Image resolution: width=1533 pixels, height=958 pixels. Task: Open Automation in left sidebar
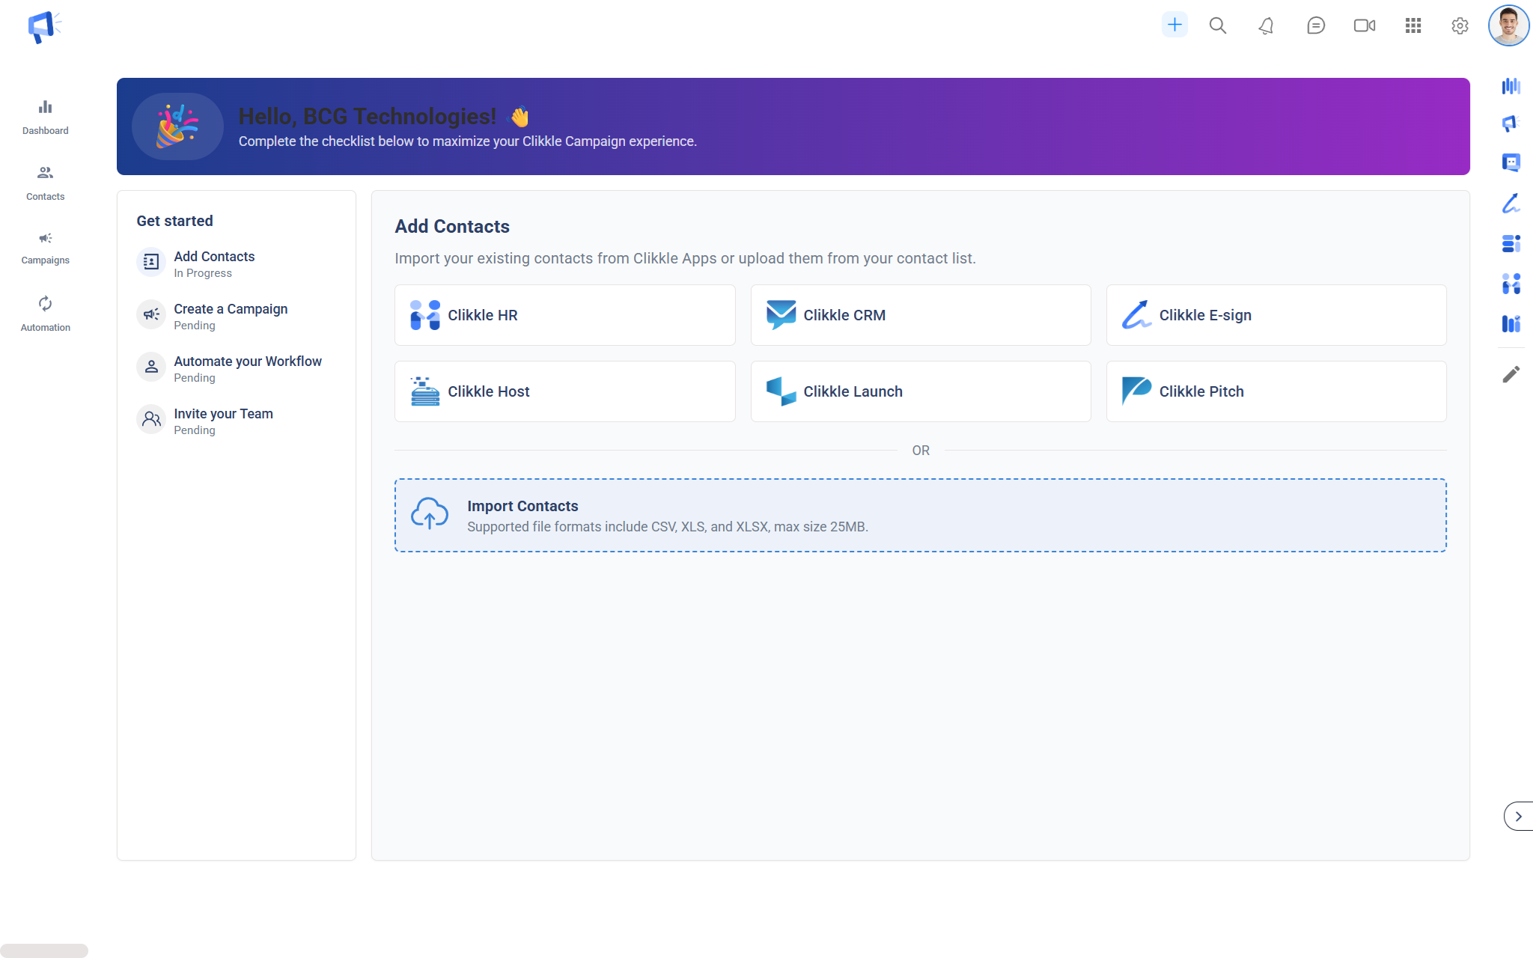[x=45, y=314]
